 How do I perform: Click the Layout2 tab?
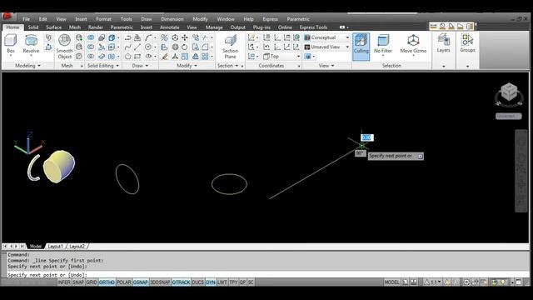click(77, 247)
